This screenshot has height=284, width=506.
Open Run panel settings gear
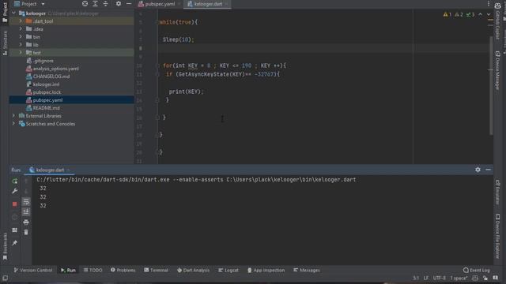[478, 170]
